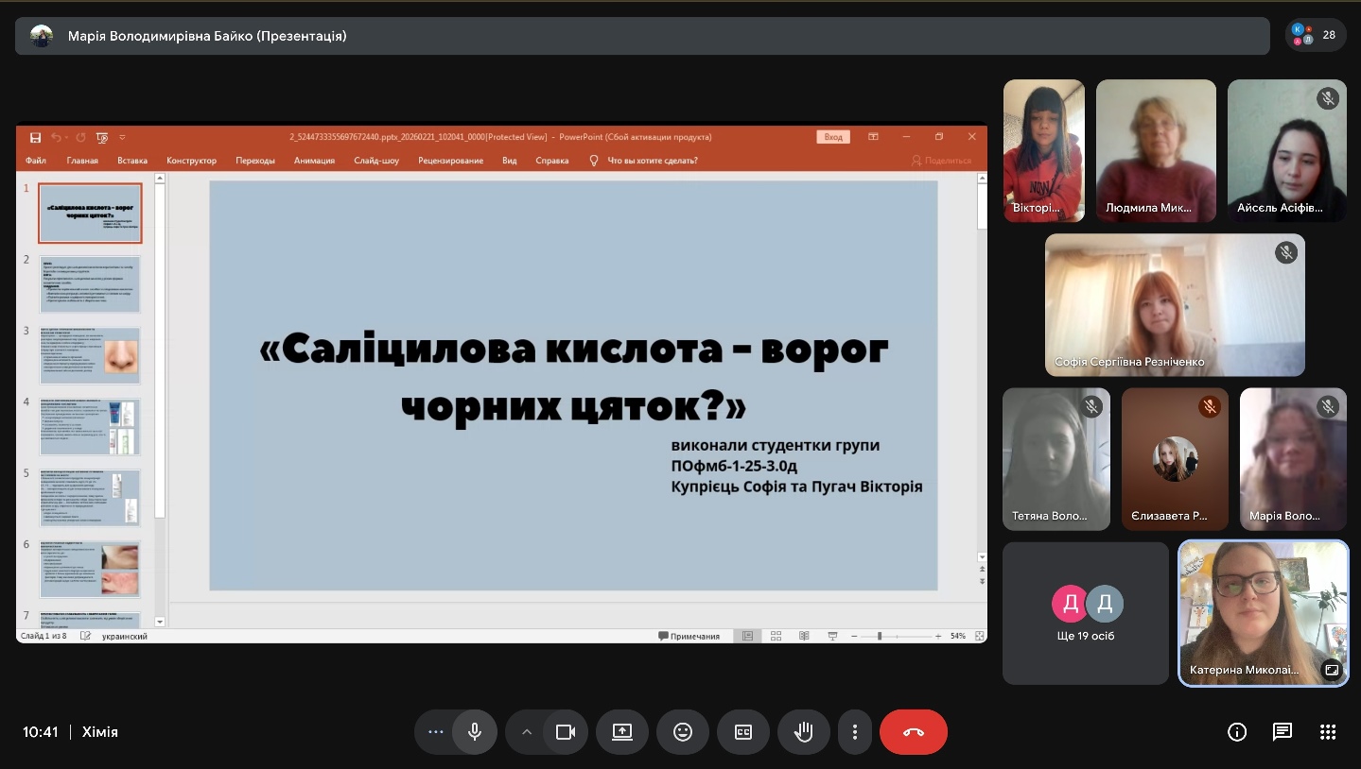Launch Slide Show from the status bar icon

[x=832, y=636]
